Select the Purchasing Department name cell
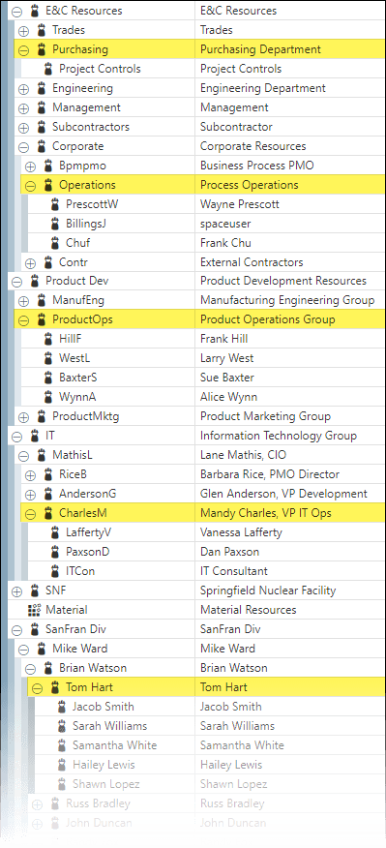The image size is (386, 848). (290, 49)
